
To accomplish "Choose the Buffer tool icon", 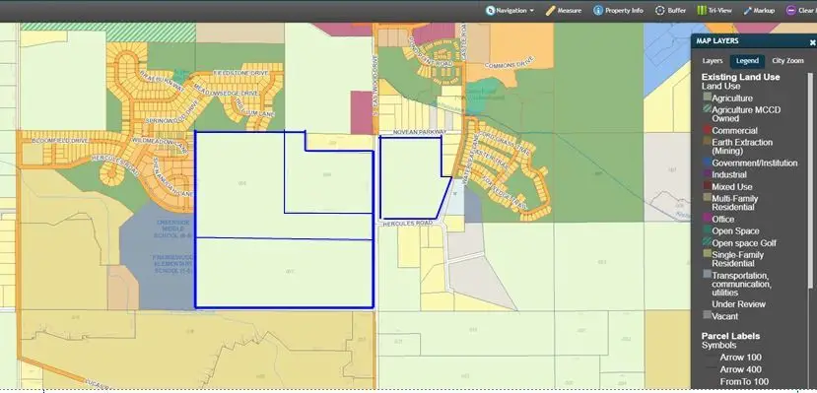I will pyautogui.click(x=660, y=11).
